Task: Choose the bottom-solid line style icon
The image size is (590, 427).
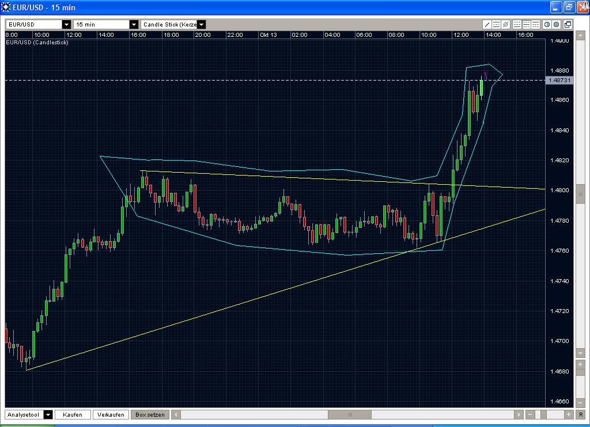Action: (517, 24)
